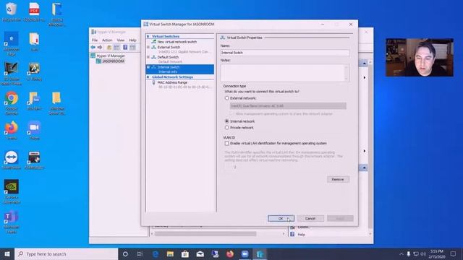Open the external network adapter dropdown

288,106
